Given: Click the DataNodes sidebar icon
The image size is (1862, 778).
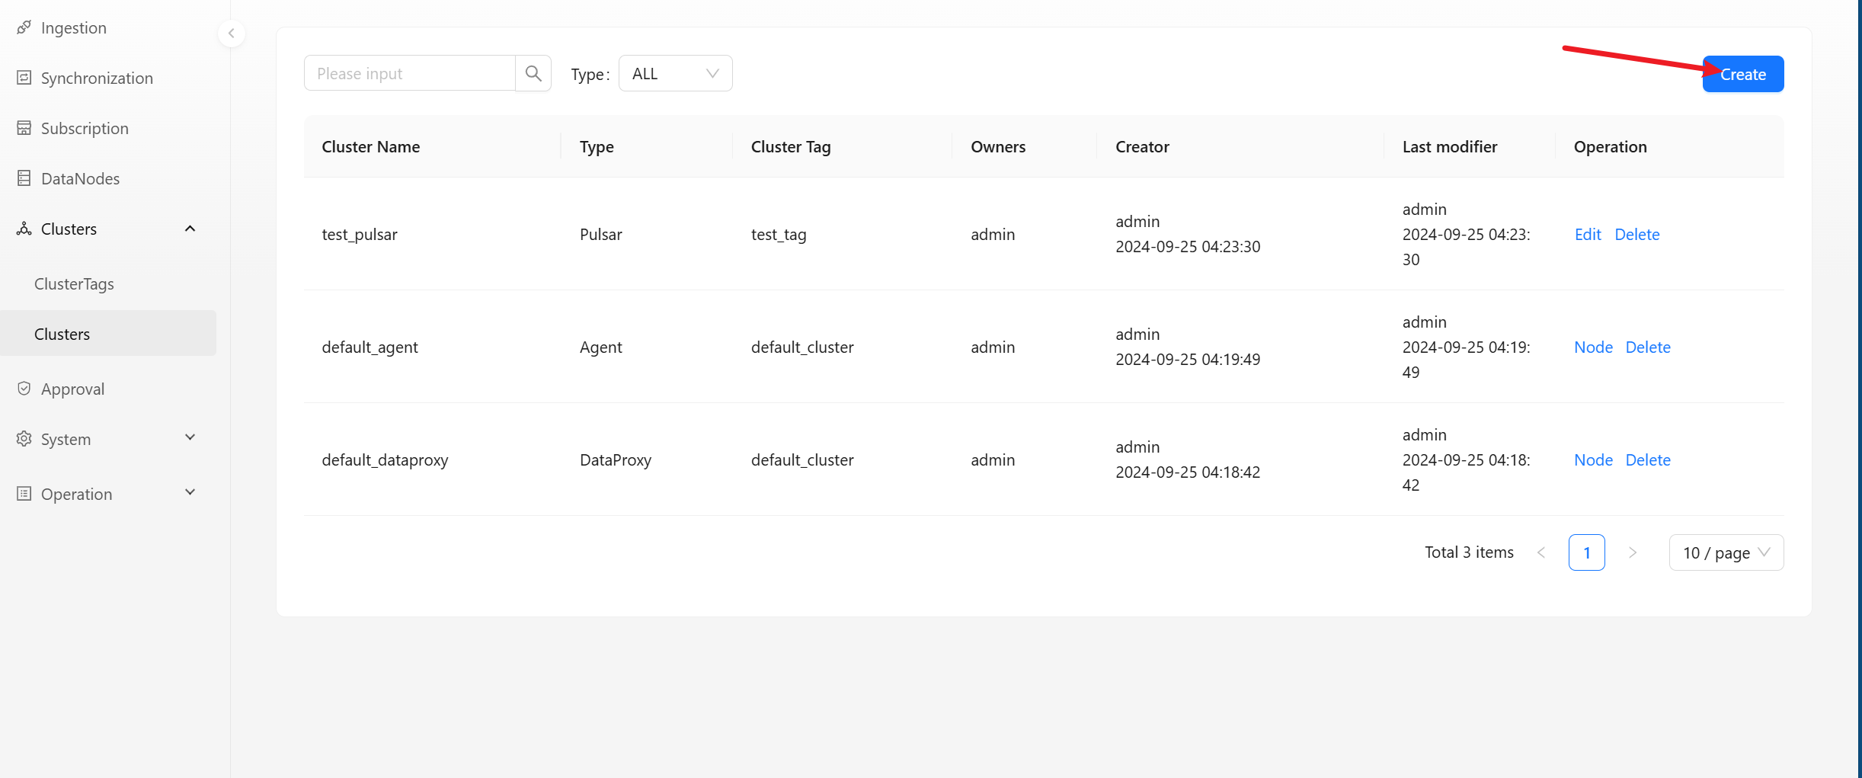Looking at the screenshot, I should point(24,178).
